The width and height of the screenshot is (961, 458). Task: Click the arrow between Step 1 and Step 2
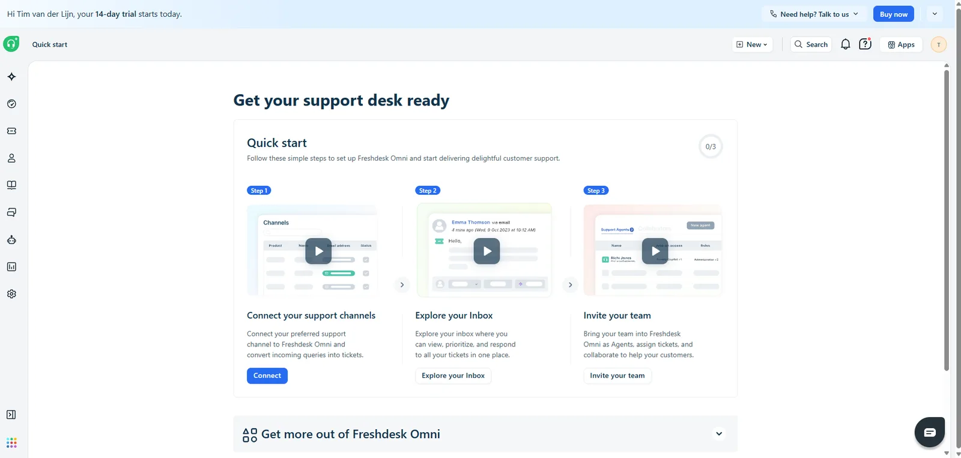point(402,285)
